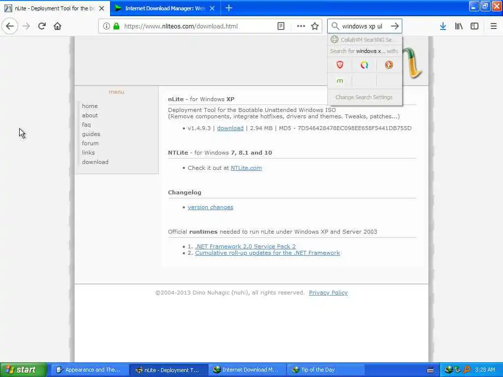Viewport: 503px width, 377px height.
Task: Open the downloads panel
Action: (x=443, y=26)
